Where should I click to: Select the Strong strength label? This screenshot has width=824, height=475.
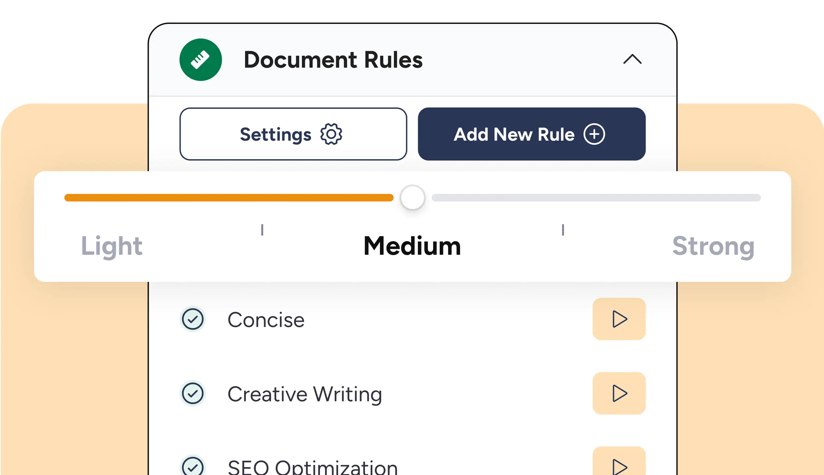(713, 246)
